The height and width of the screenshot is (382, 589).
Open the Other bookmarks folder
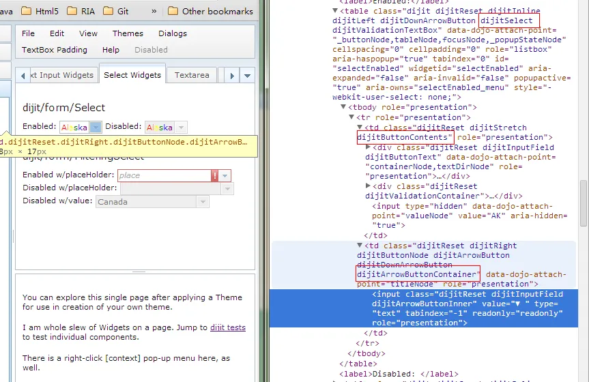(210, 12)
